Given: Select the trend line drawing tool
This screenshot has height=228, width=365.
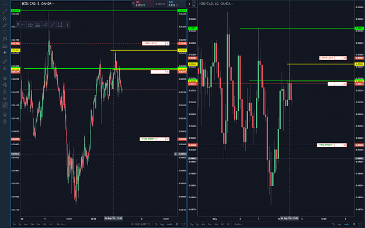Looking at the screenshot, I should (5, 12).
